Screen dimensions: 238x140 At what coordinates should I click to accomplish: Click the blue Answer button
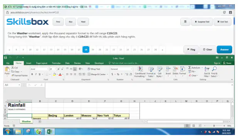[x=225, y=49]
